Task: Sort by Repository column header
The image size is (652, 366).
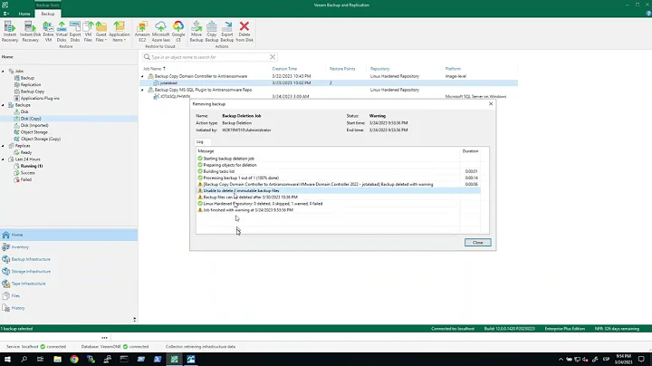Action: [x=379, y=69]
